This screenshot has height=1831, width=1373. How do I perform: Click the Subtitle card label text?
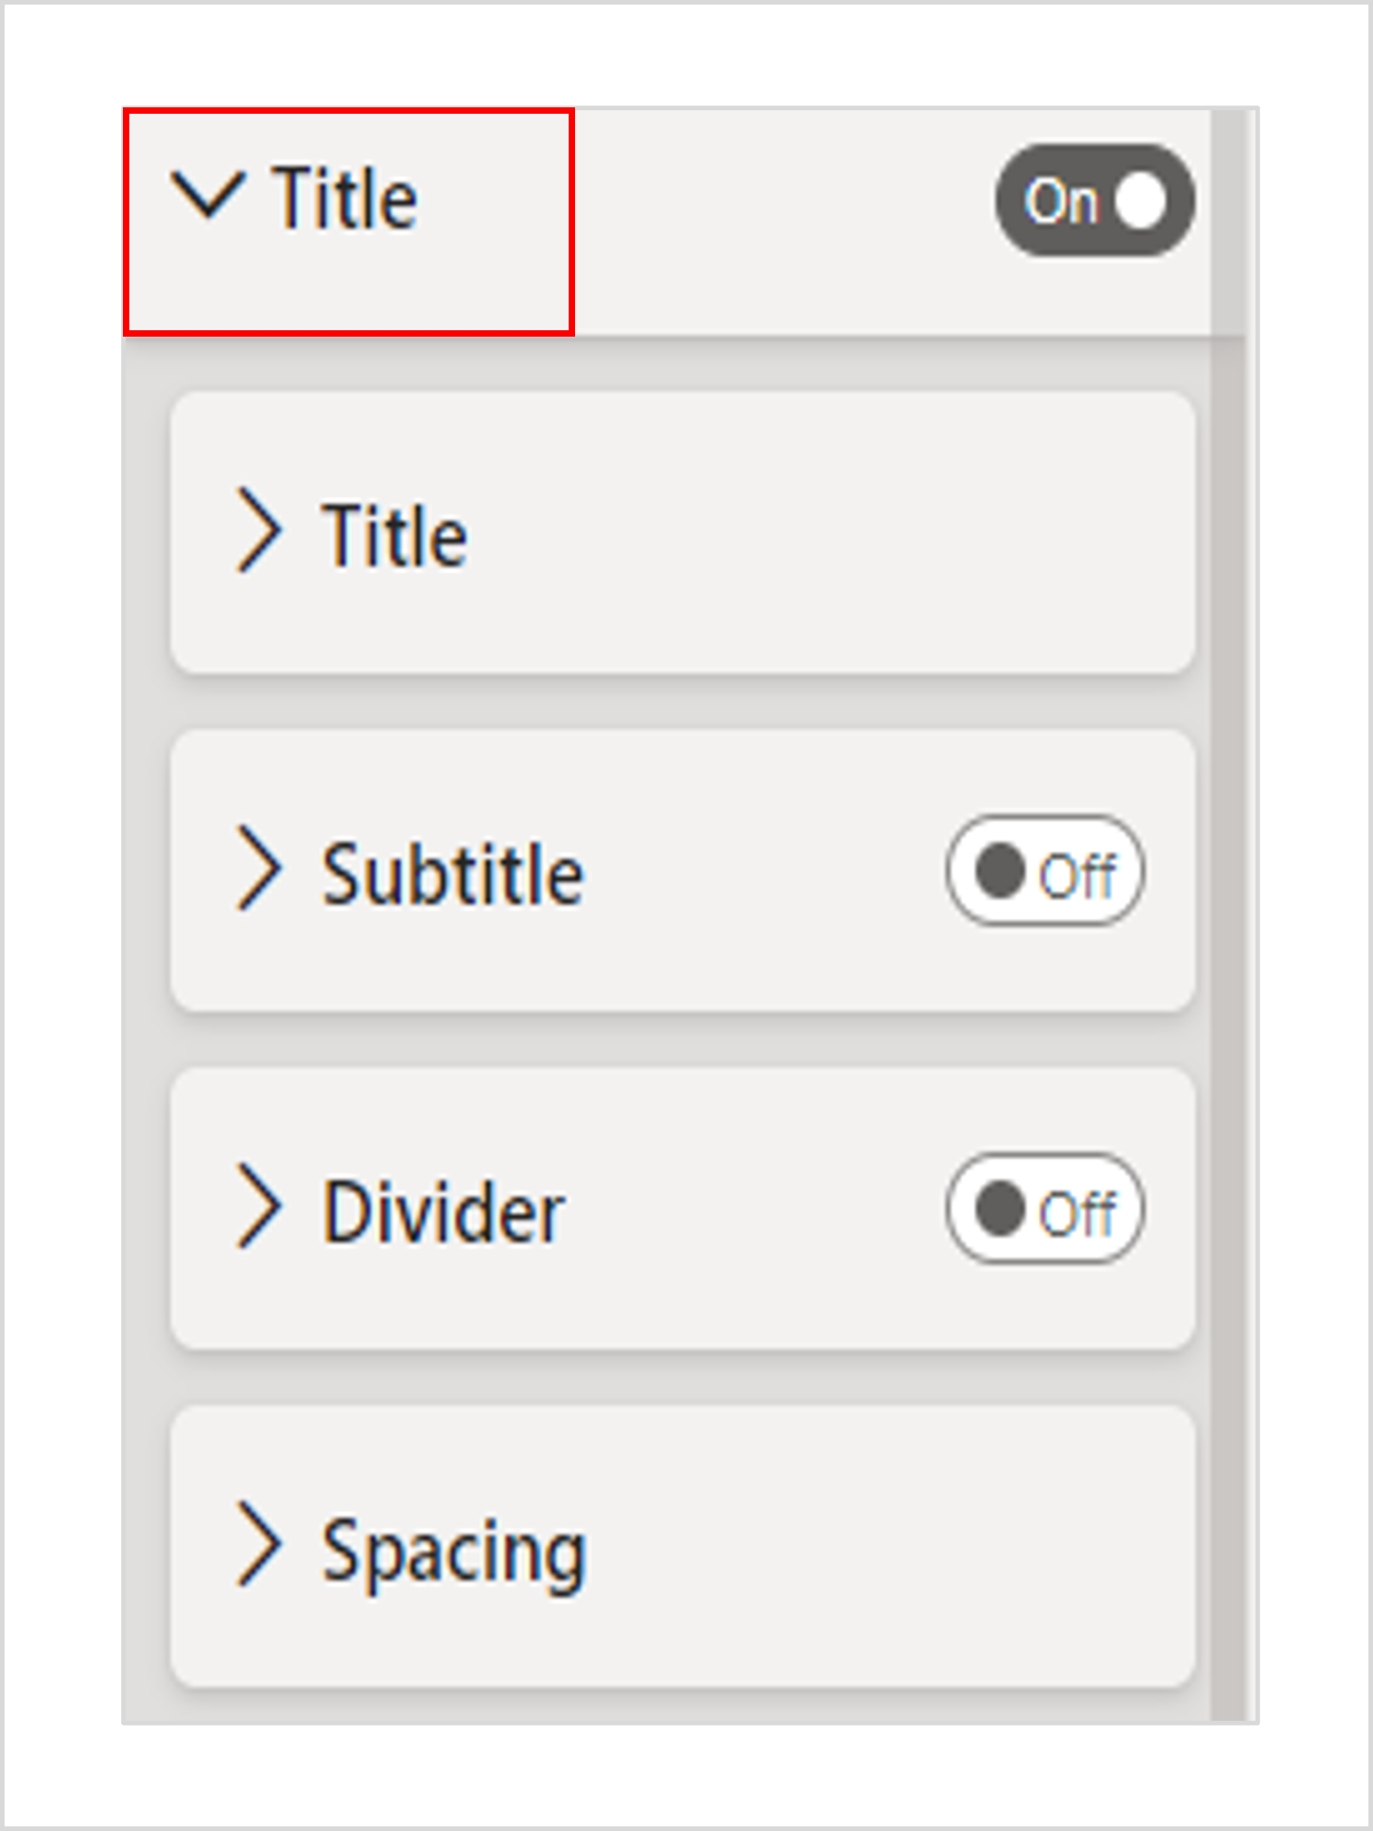(453, 874)
